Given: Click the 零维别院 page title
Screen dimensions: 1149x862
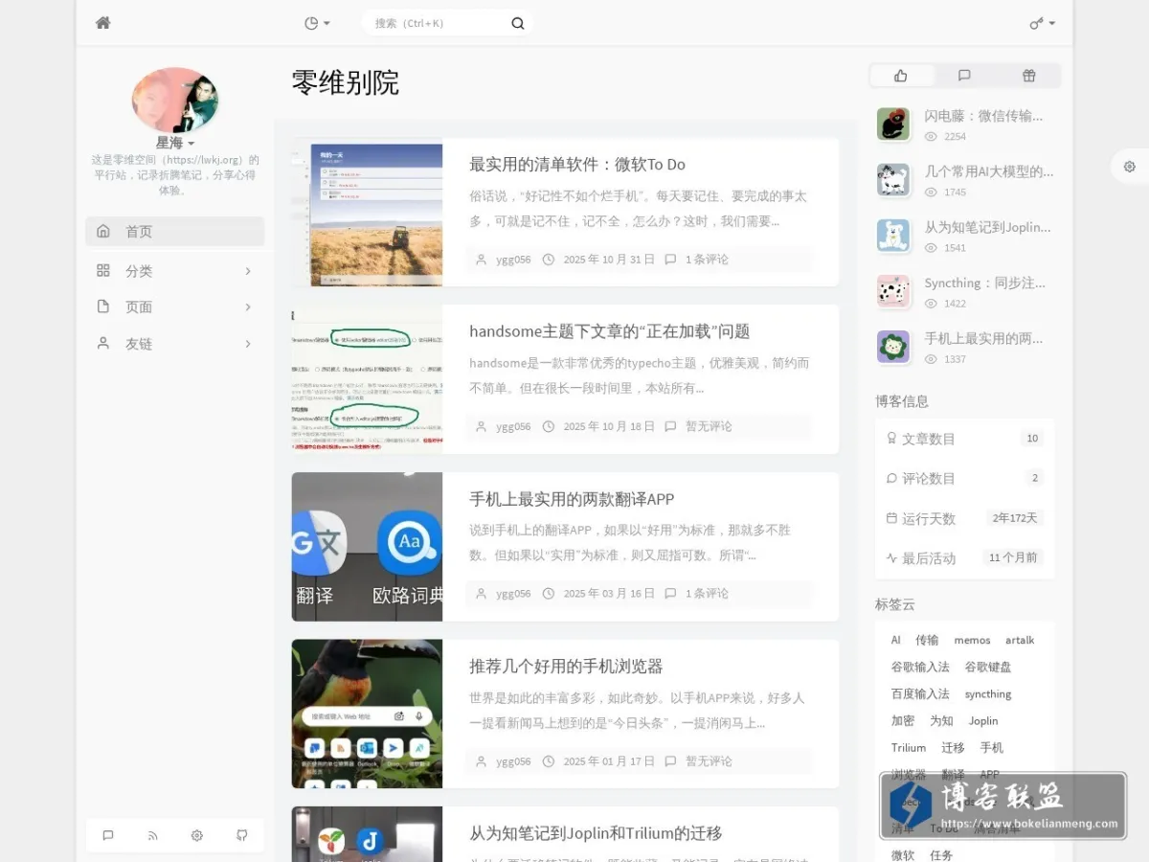Looking at the screenshot, I should pos(346,83).
